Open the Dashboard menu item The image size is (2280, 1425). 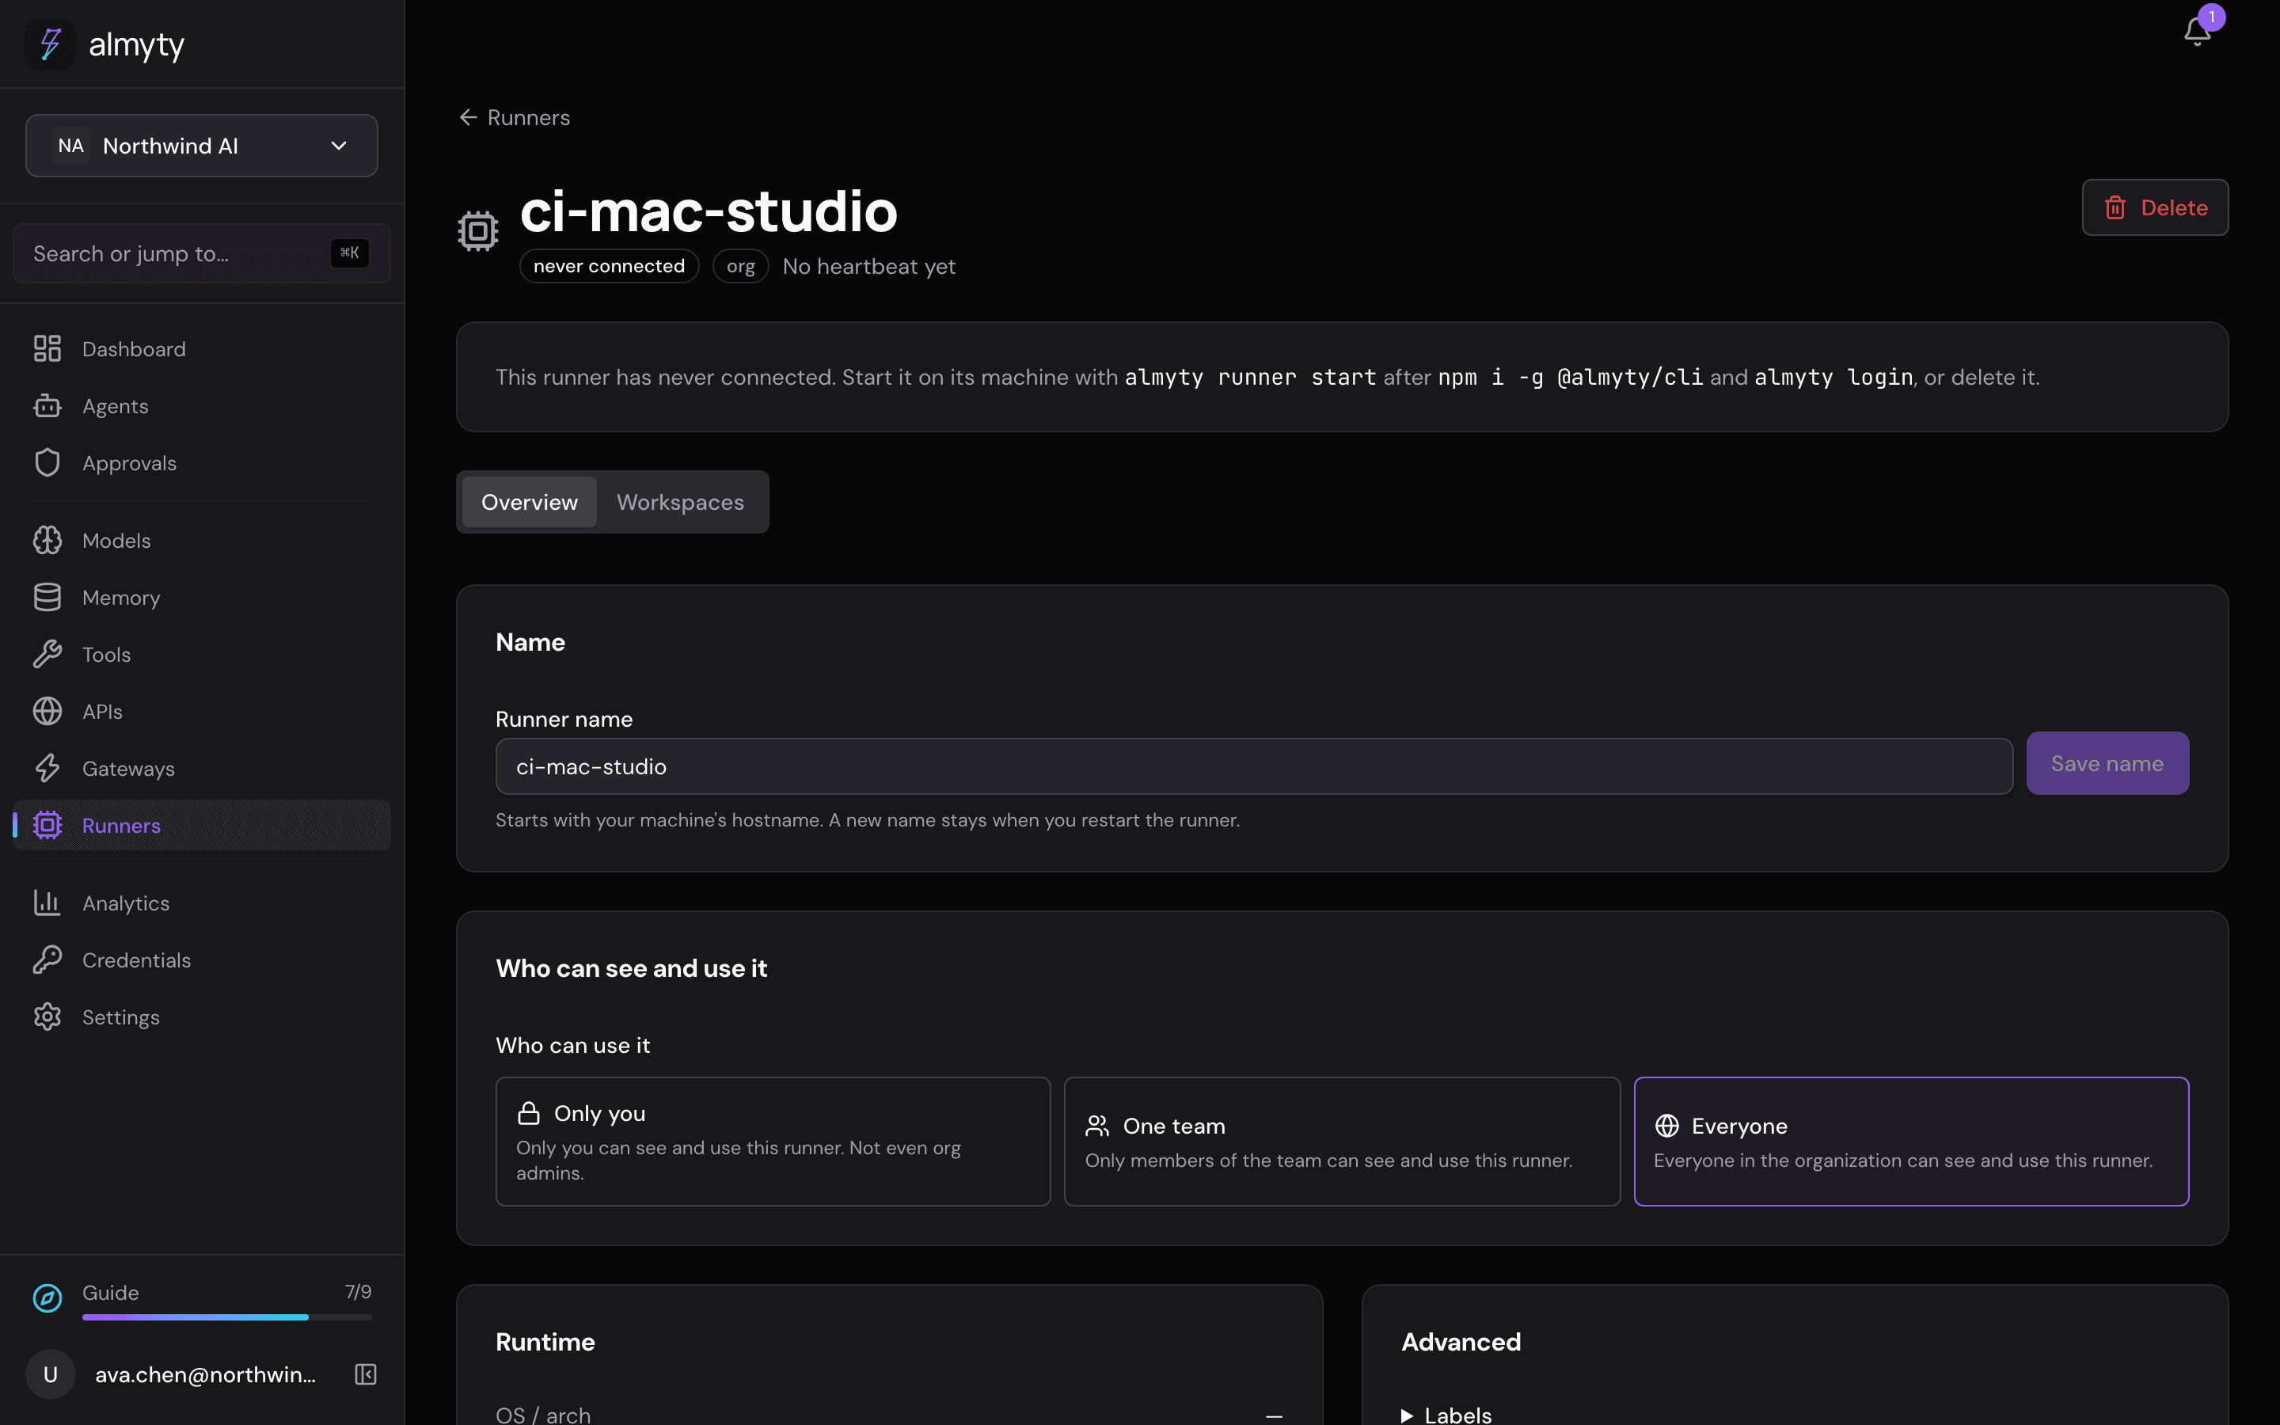(x=202, y=348)
